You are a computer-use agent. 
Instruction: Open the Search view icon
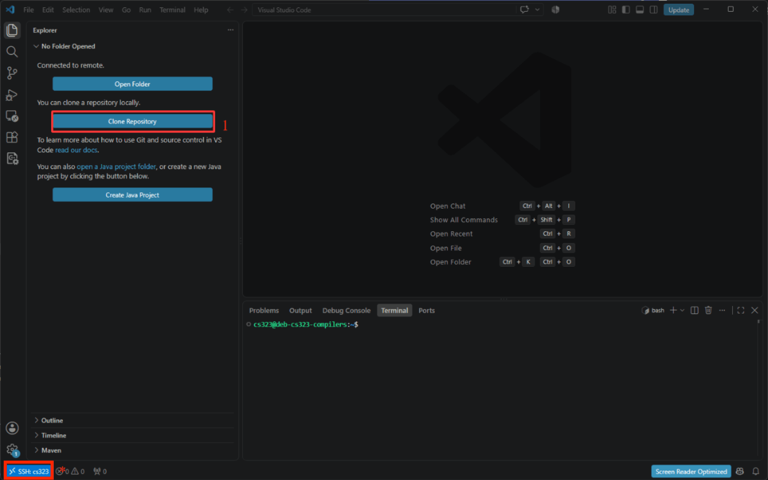click(x=12, y=52)
